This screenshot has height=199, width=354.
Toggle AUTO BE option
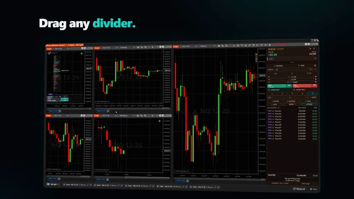[291, 101]
